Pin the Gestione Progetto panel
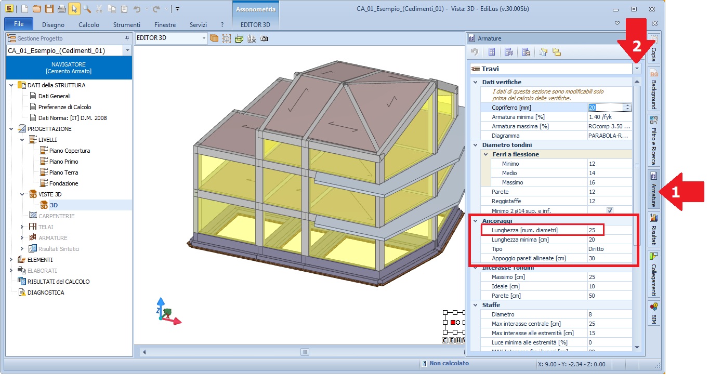This screenshot has height=385, width=709. tap(127, 38)
